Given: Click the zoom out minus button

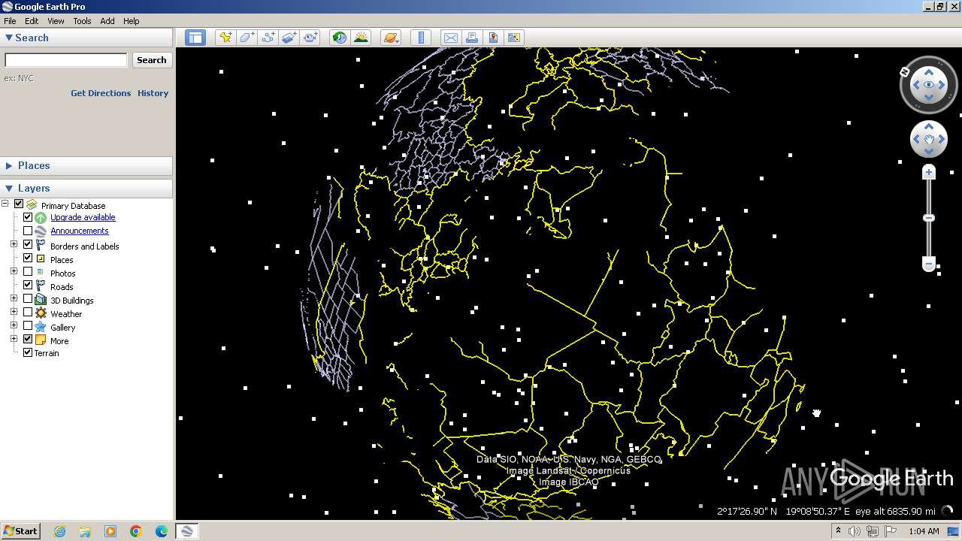Looking at the screenshot, I should (929, 264).
